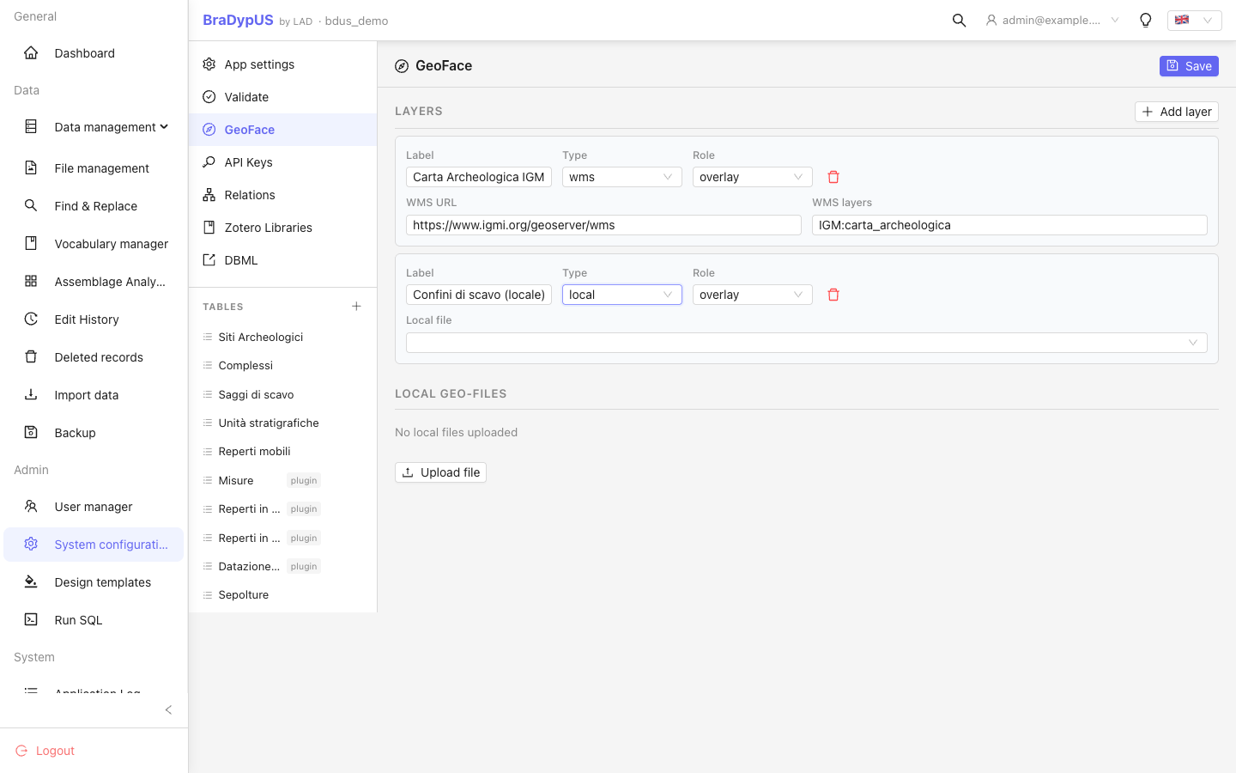
Task: Open File management
Action: tap(94, 168)
